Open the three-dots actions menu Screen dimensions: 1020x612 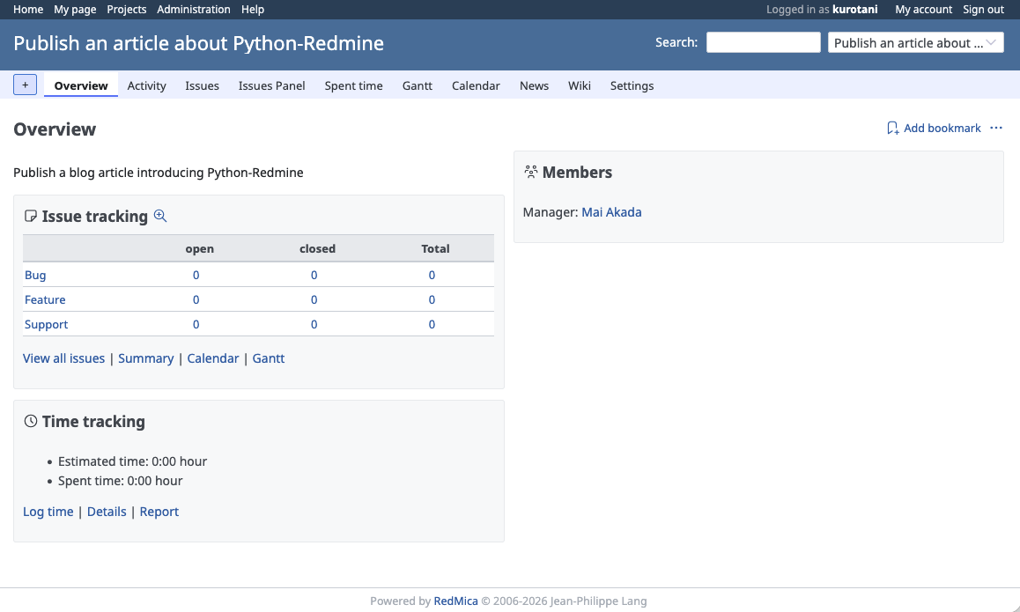(x=996, y=128)
